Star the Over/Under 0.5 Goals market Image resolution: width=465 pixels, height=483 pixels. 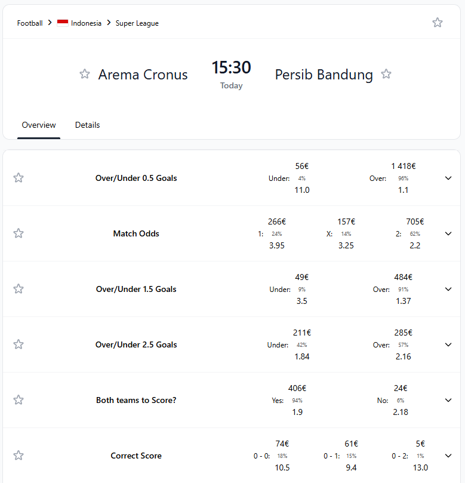tap(19, 178)
